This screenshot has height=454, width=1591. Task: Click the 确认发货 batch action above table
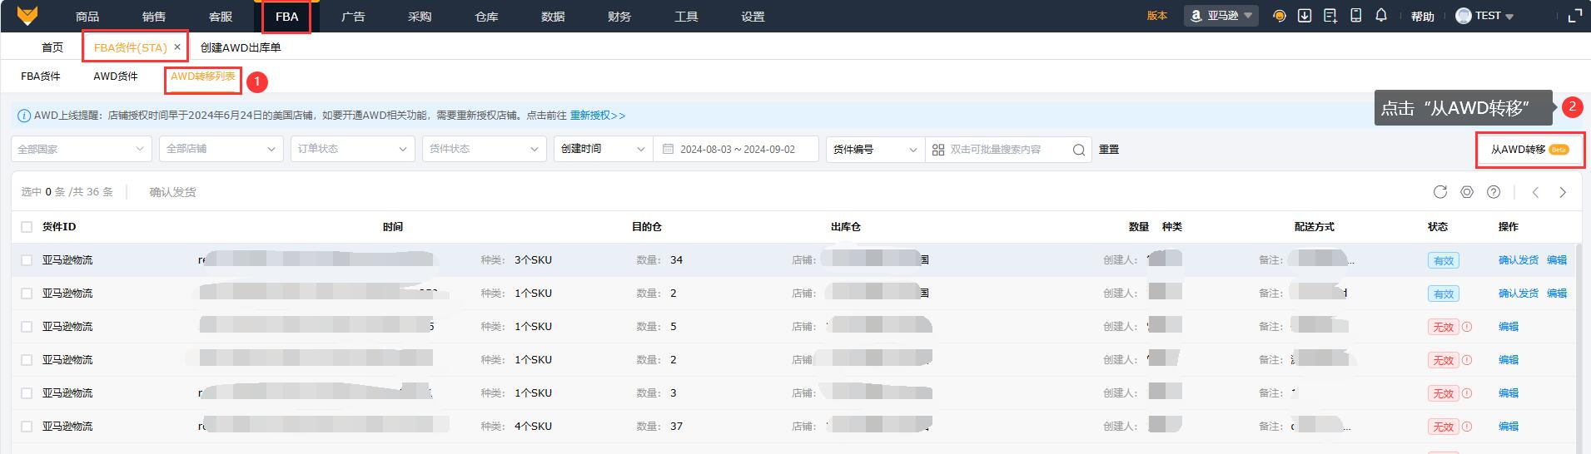click(x=173, y=192)
